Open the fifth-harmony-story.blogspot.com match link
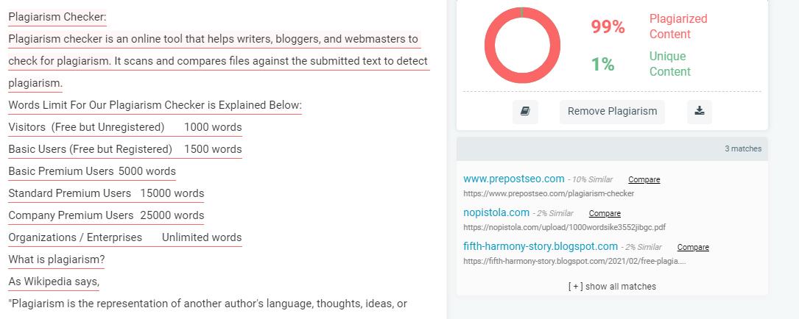This screenshot has height=319, width=799. pyautogui.click(x=540, y=246)
